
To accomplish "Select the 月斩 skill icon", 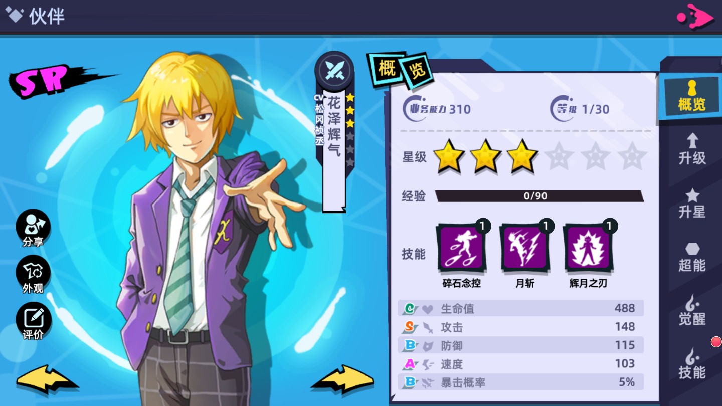I will pos(525,247).
